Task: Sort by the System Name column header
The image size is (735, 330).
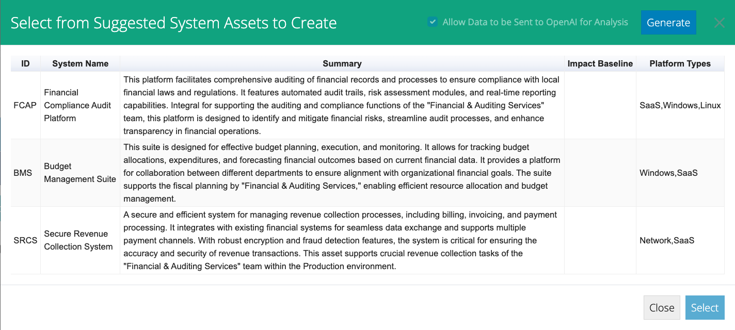Action: tap(81, 64)
